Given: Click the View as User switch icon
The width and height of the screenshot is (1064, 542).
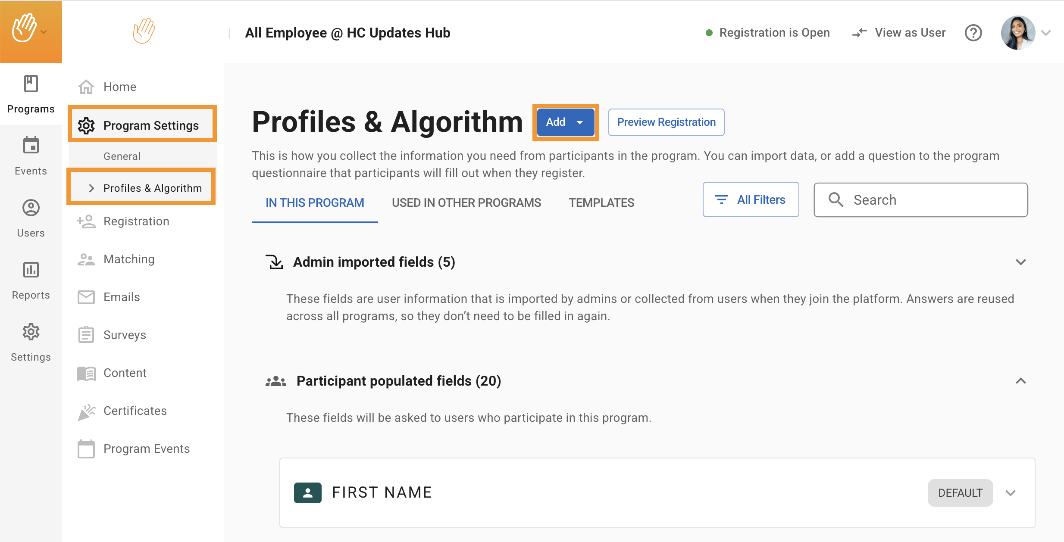Looking at the screenshot, I should click(859, 33).
